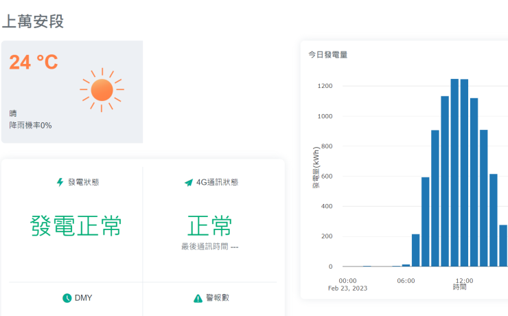This screenshot has width=508, height=316.
Task: Click the 正常 4G communication status text
Action: pos(209,225)
